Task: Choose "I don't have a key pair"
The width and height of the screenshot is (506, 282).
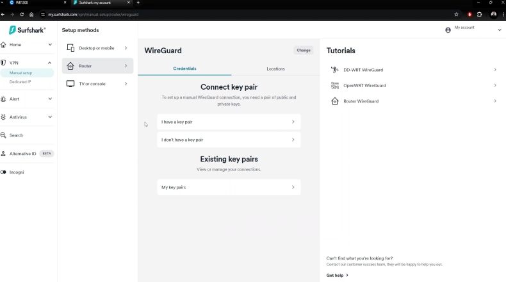Action: point(228,140)
